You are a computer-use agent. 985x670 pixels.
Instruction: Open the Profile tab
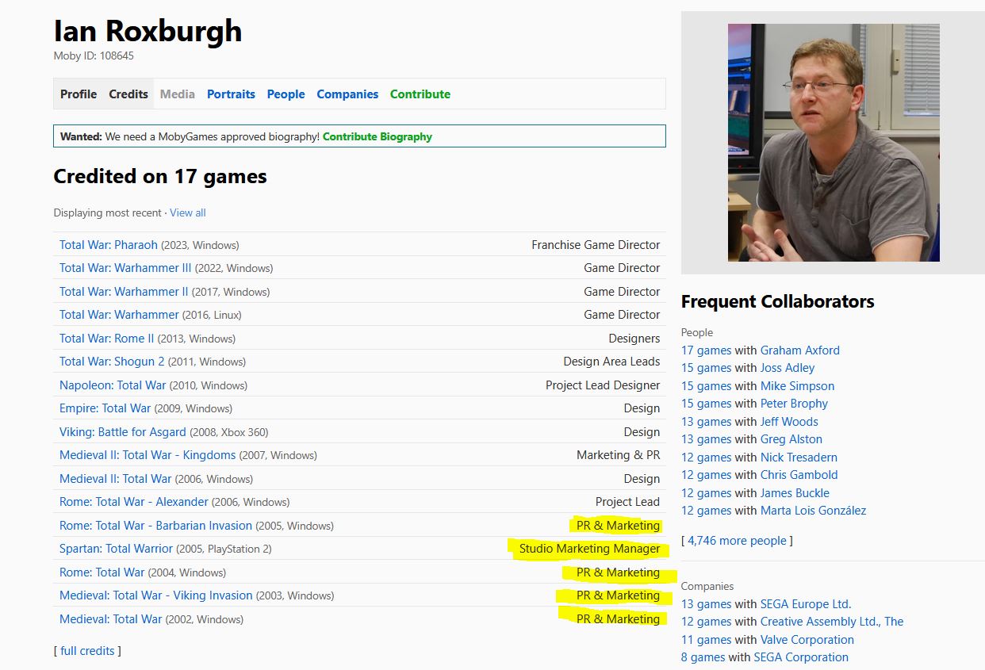[x=79, y=94]
